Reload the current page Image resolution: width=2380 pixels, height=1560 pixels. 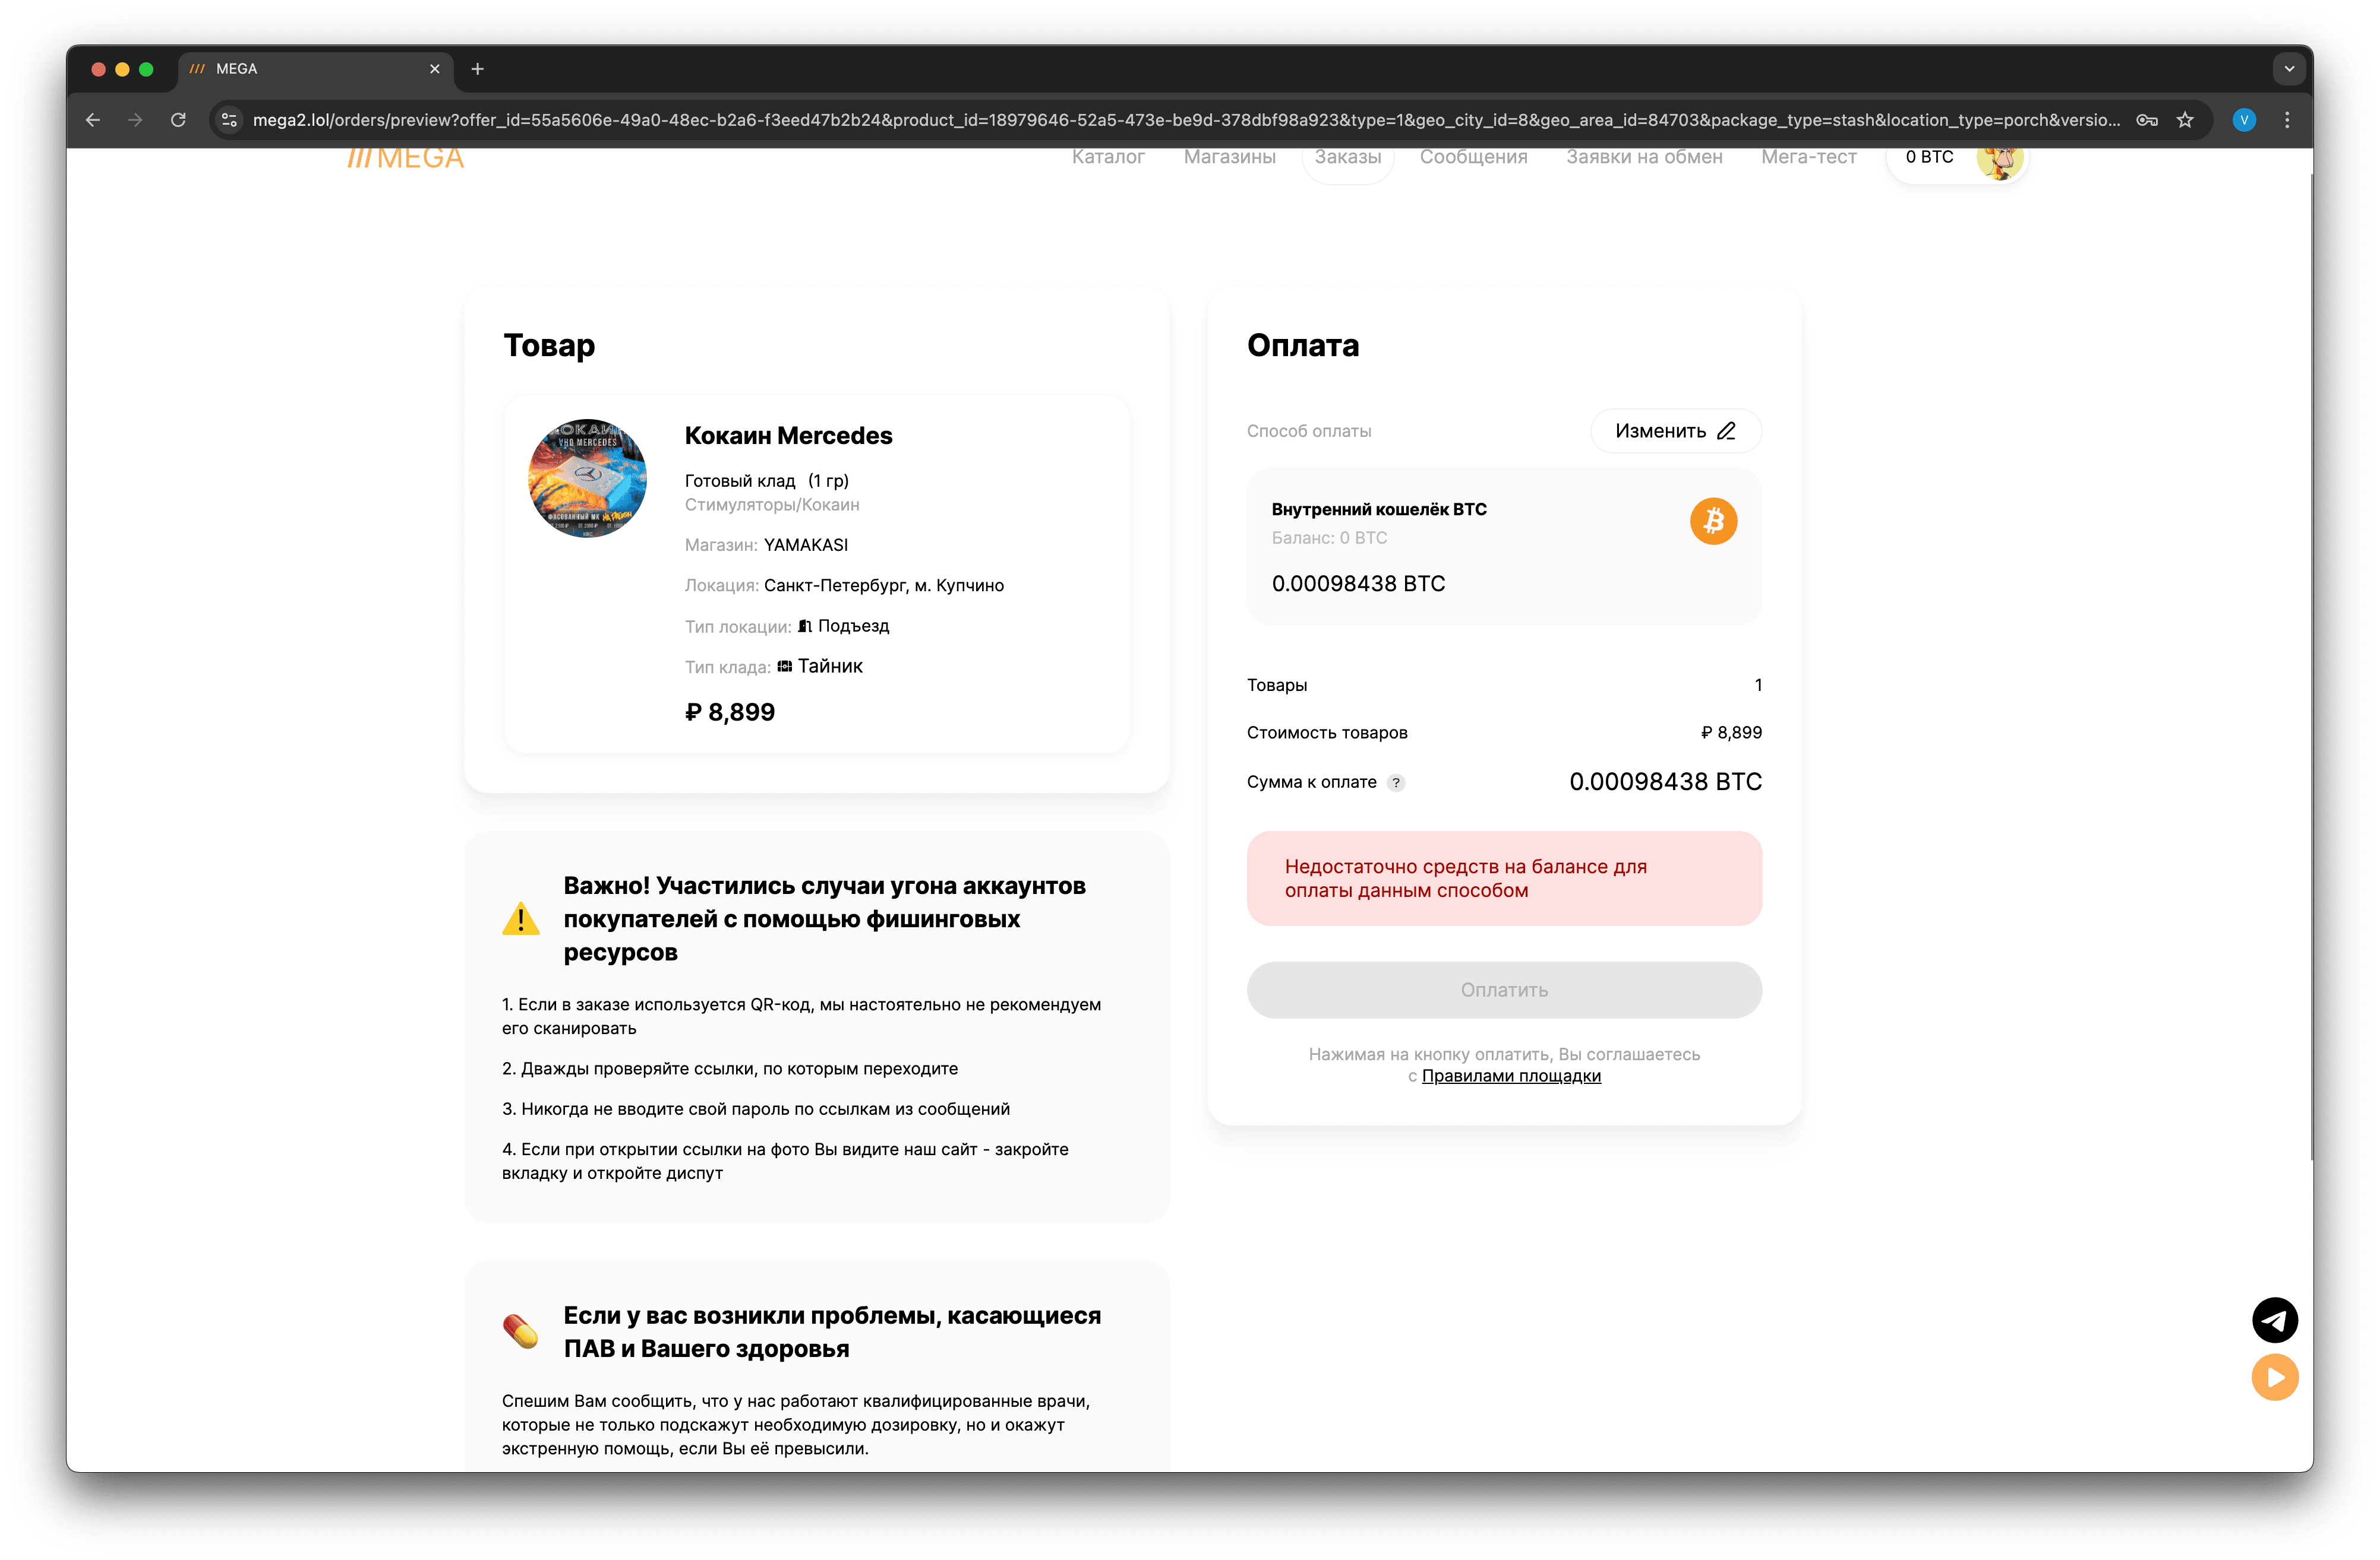click(x=178, y=120)
